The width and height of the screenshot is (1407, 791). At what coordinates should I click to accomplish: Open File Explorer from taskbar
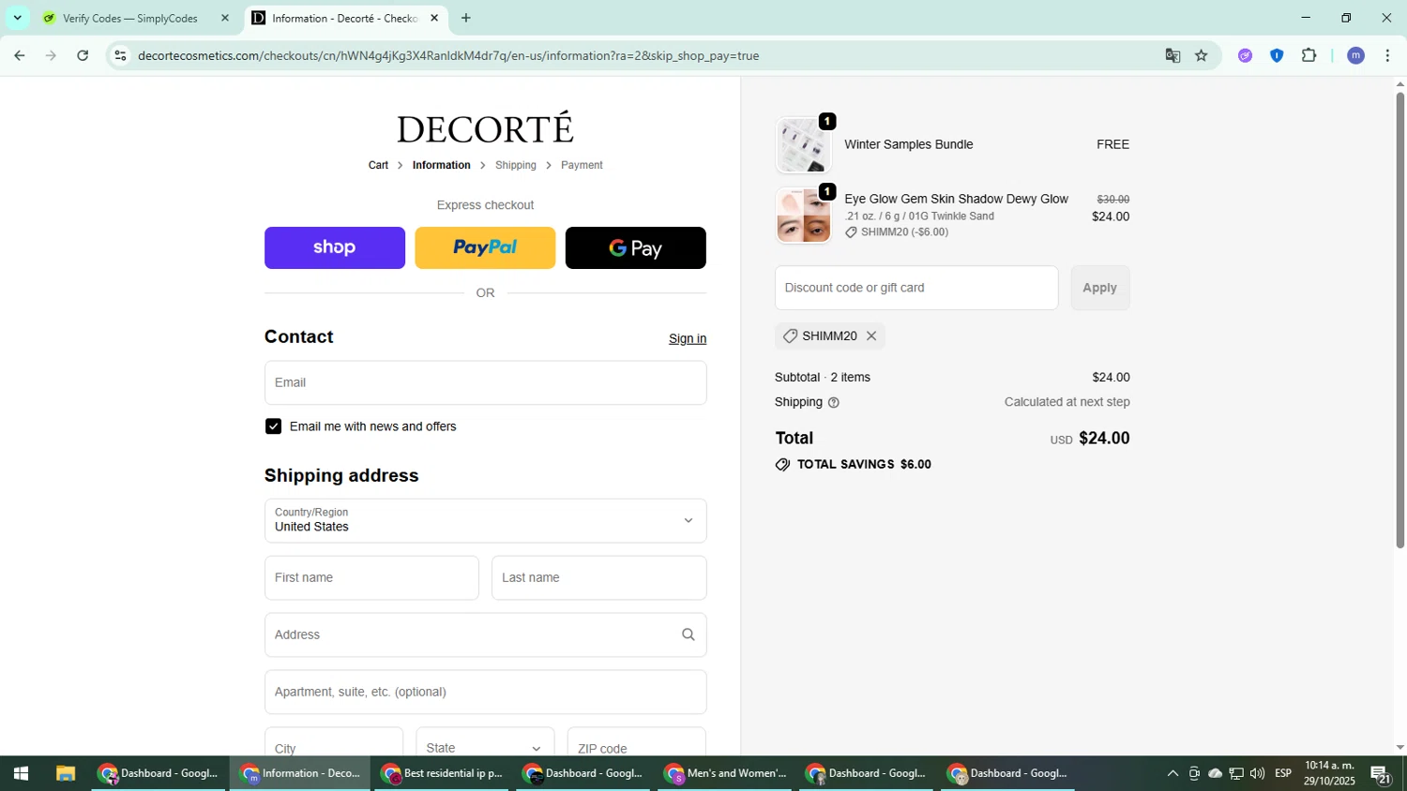coord(65,773)
